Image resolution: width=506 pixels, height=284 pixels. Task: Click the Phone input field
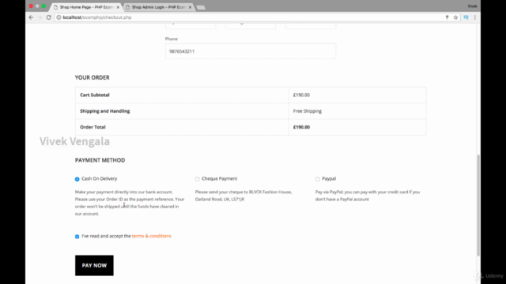(251, 51)
